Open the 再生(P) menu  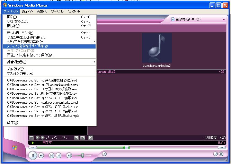(42, 11)
